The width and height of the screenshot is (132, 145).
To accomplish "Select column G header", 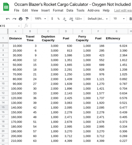I will point(116,31).
